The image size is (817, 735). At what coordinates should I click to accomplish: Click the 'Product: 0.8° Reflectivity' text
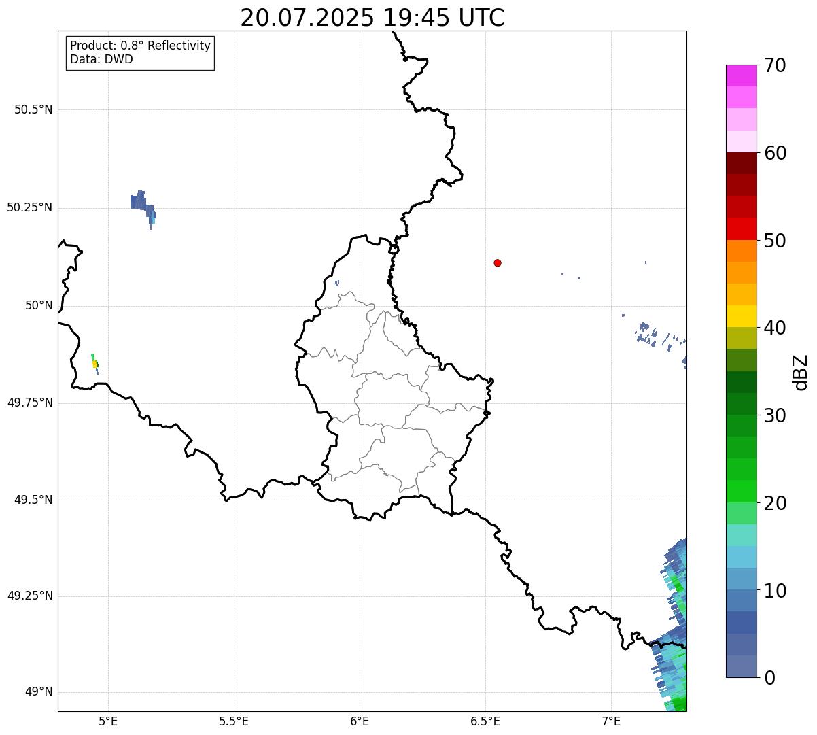[x=141, y=46]
